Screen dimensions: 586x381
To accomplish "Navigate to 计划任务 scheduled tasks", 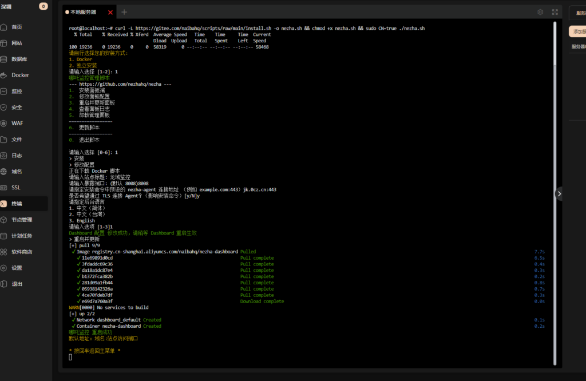I will (22, 236).
